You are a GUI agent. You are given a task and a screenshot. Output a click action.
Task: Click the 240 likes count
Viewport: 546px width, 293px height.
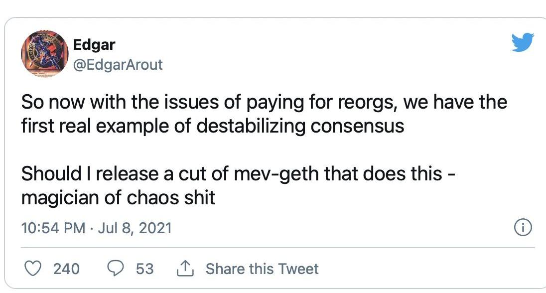point(66,269)
